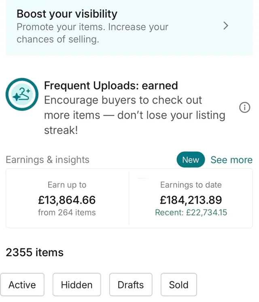Select the Hidden filter tab
This screenshot has width=259, height=302.
click(76, 285)
